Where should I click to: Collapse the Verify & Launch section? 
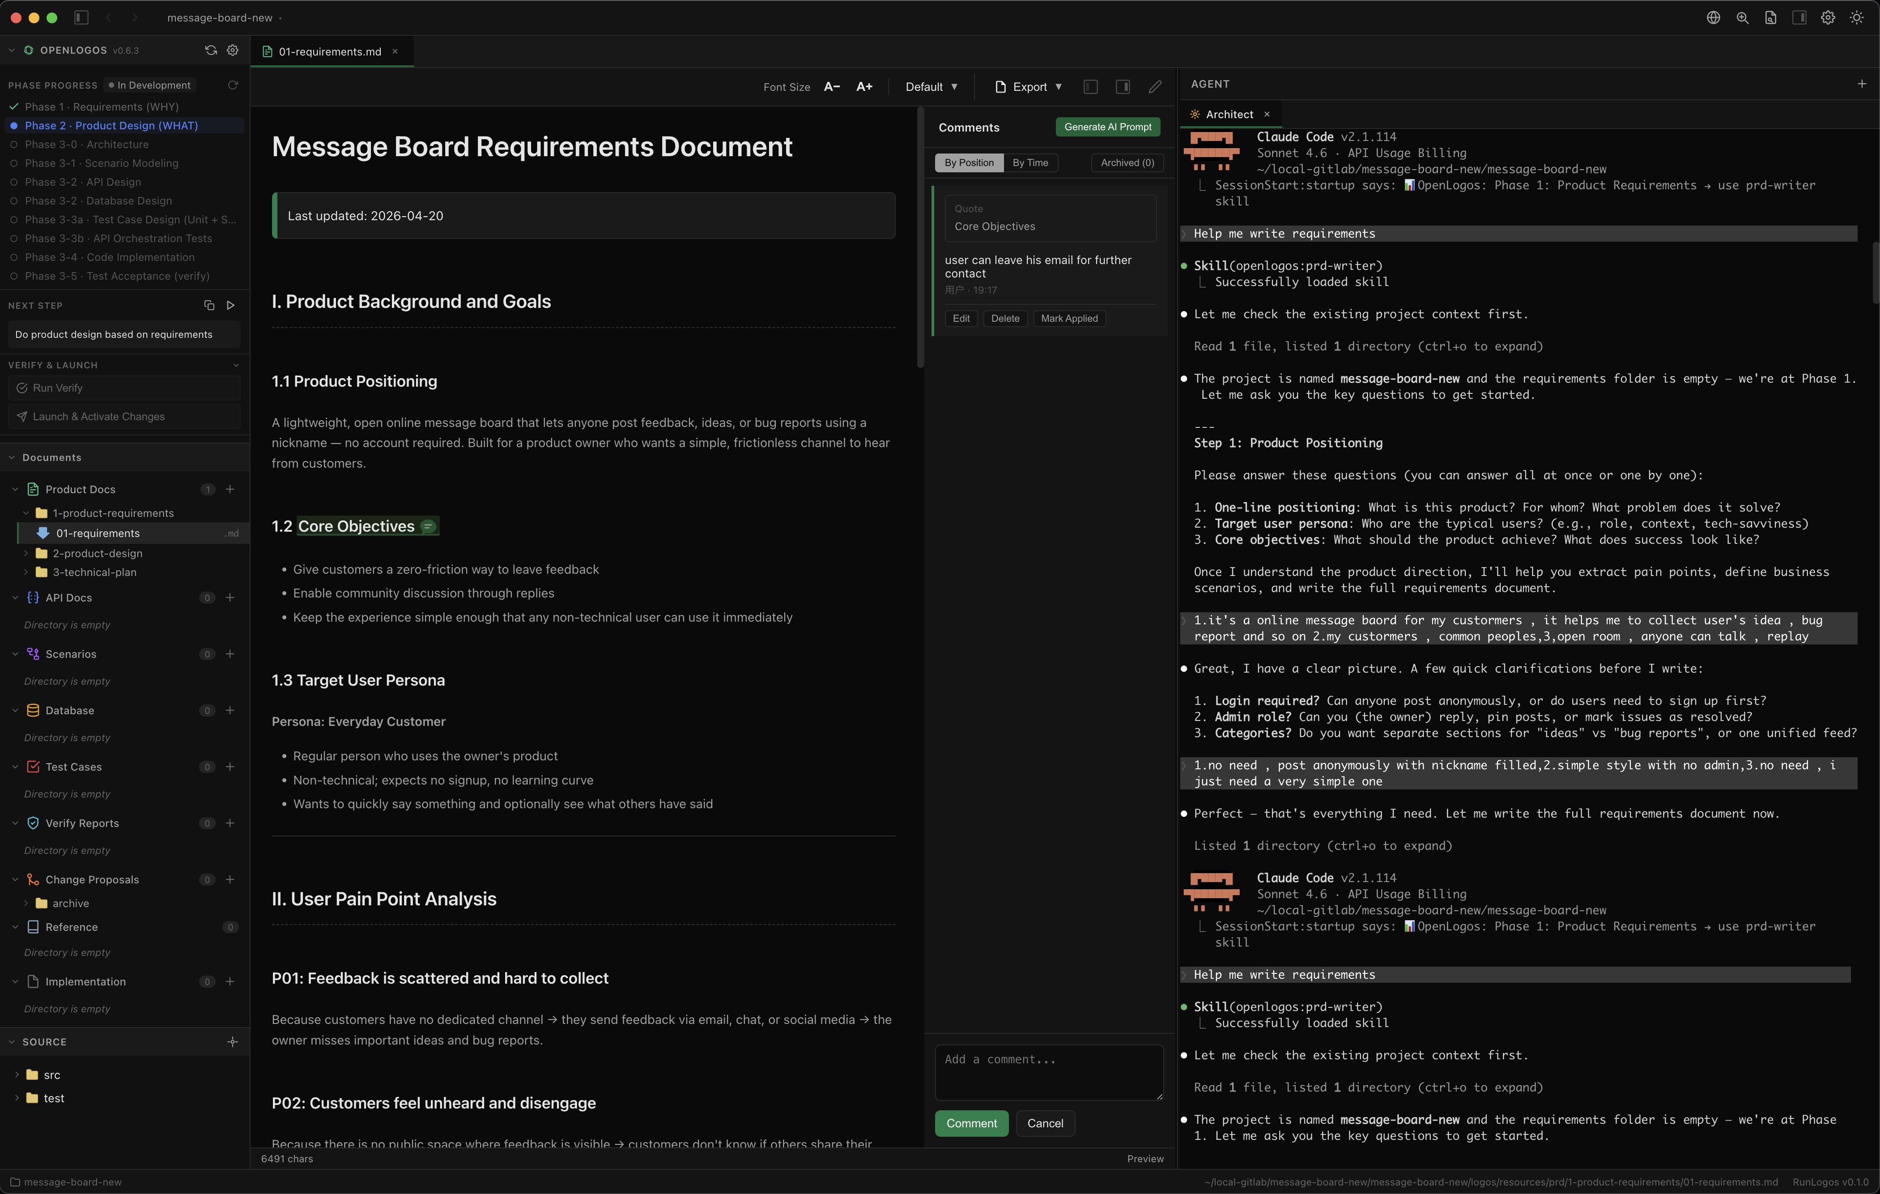(236, 366)
